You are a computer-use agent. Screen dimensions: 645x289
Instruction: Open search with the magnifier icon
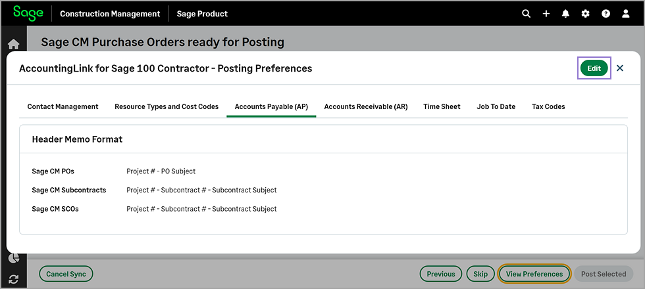tap(526, 14)
